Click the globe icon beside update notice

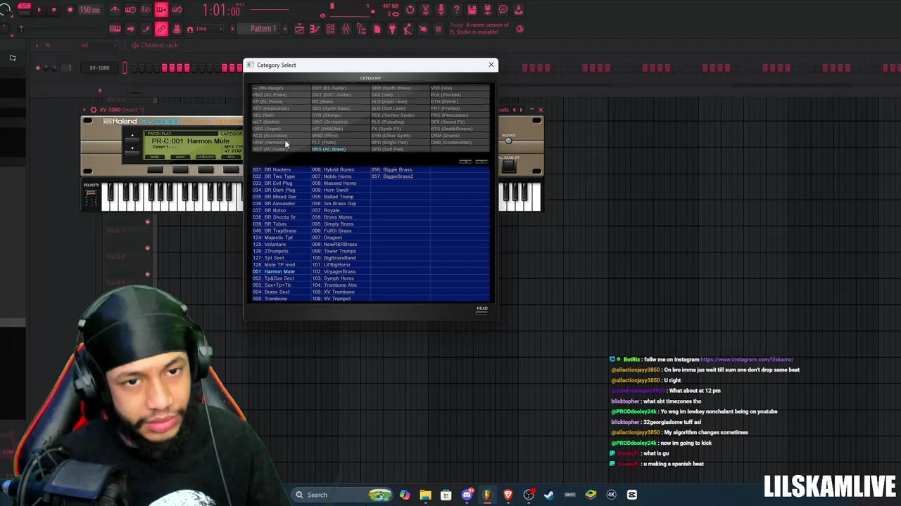[x=520, y=29]
